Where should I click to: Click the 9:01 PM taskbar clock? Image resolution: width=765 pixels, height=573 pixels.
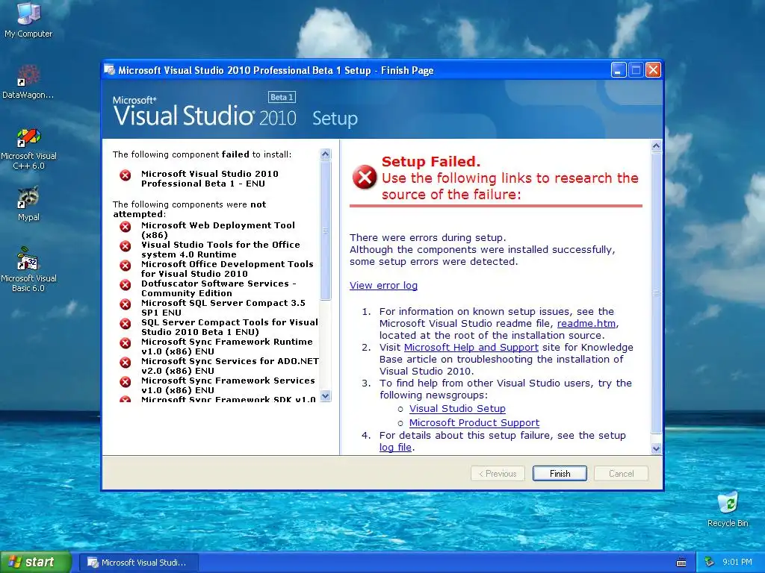tap(737, 563)
